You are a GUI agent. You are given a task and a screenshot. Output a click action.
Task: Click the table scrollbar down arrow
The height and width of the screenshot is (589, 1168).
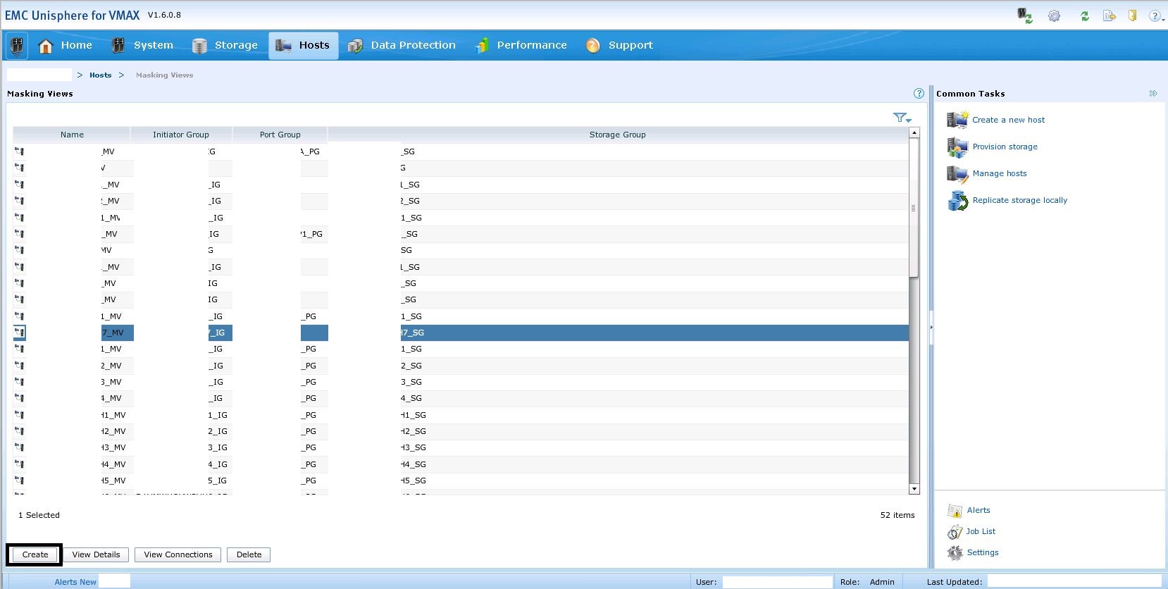point(914,489)
